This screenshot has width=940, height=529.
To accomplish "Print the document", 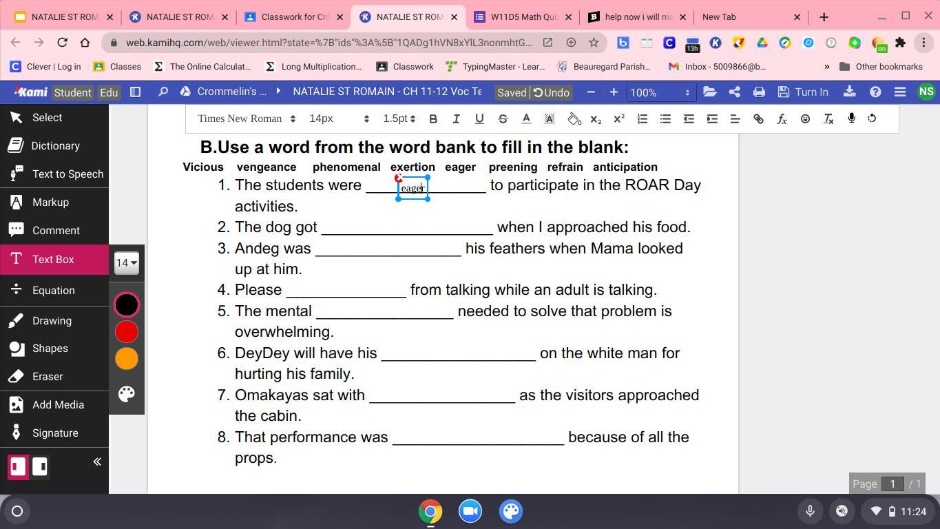I will [x=759, y=92].
